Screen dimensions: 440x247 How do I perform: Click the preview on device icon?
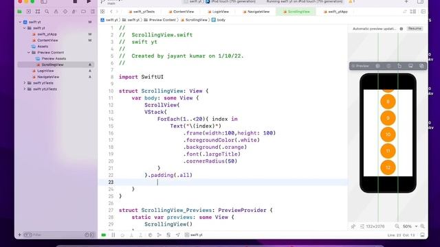tap(388, 66)
